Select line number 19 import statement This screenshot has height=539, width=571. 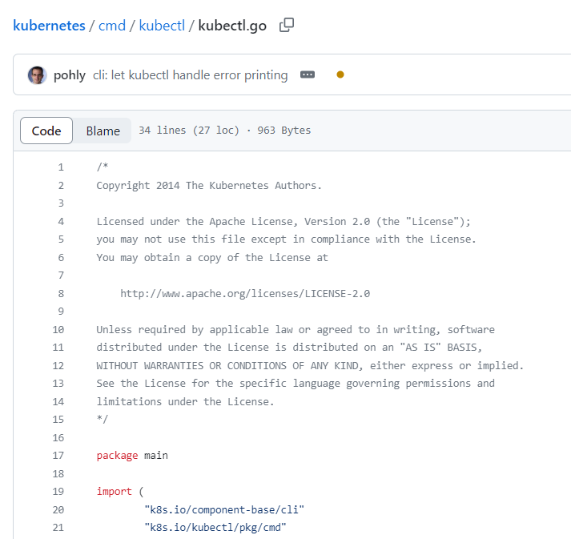pyautogui.click(x=58, y=491)
